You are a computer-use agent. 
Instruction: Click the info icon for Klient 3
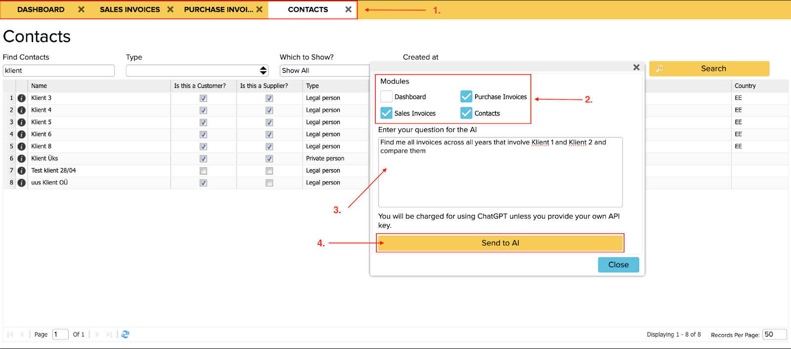click(21, 98)
